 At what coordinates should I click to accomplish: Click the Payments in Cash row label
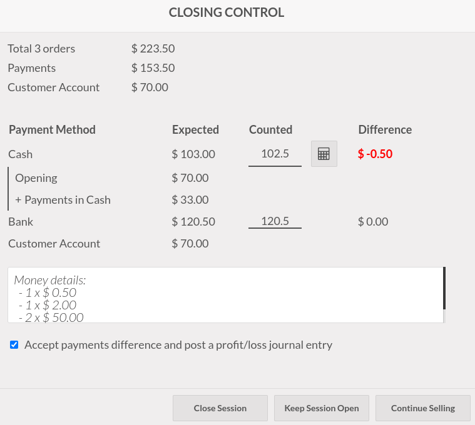[x=63, y=200]
